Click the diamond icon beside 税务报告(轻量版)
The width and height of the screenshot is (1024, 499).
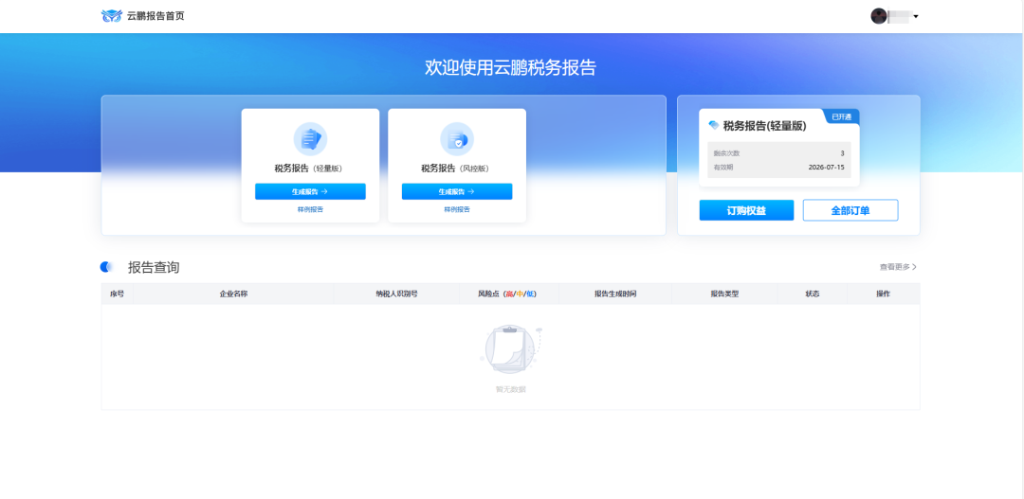point(714,125)
